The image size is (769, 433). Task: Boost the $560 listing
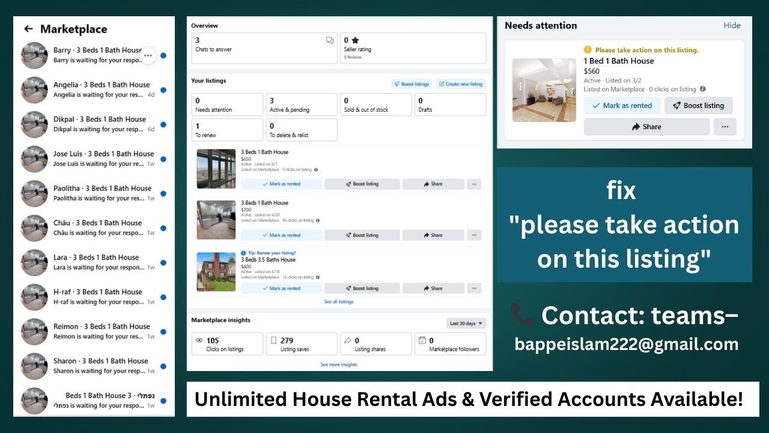pos(699,105)
